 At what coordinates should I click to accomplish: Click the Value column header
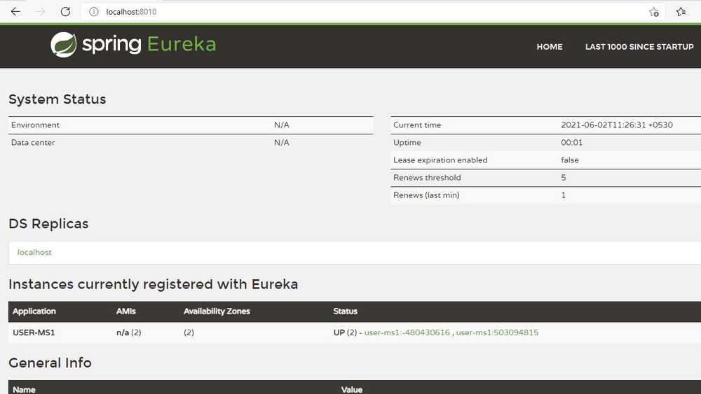352,390
